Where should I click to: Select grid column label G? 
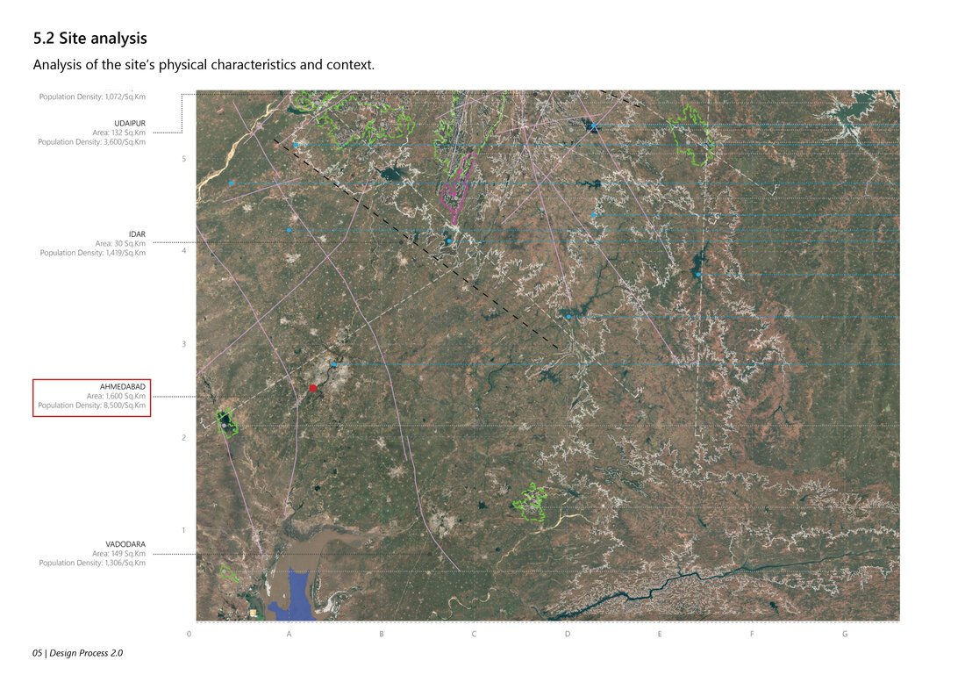tap(844, 634)
